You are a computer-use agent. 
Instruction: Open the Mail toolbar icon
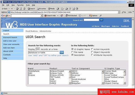tap(62, 9)
